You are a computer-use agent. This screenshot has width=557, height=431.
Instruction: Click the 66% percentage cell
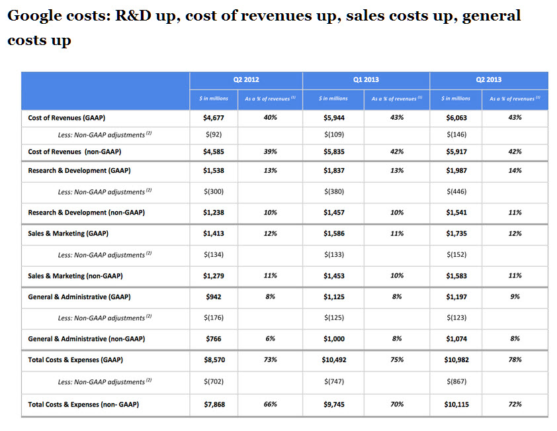[x=270, y=404]
